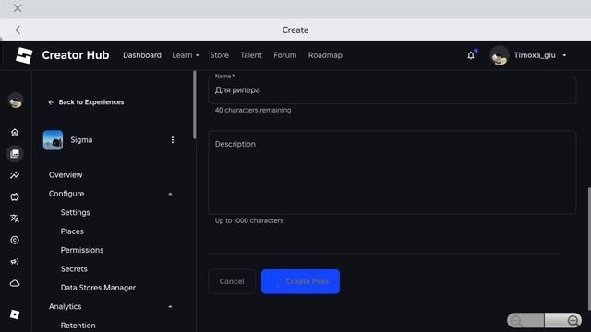The image size is (591, 332).
Task: Close the window with the X icon
Action: coord(18,8)
